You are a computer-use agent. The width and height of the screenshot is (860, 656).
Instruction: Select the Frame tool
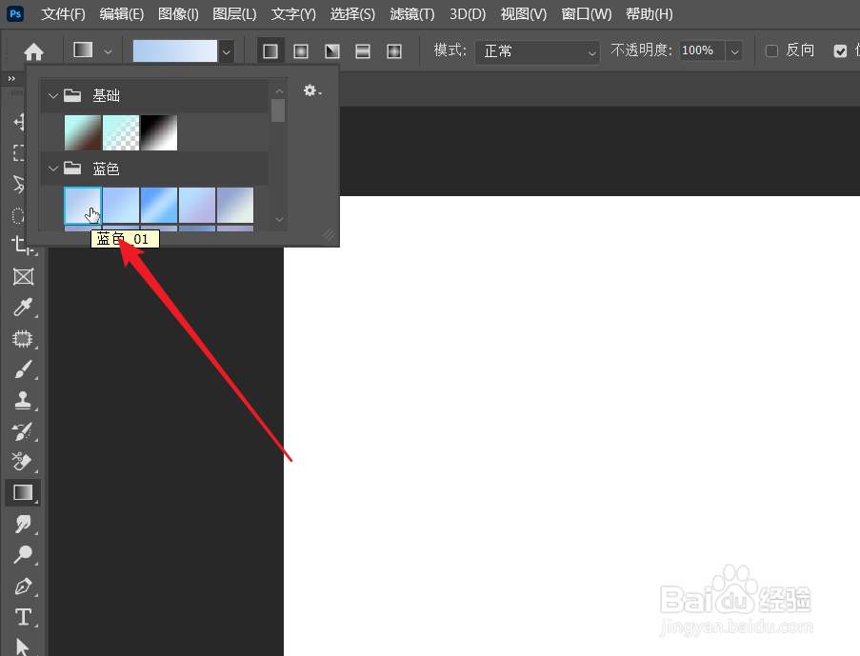23,276
